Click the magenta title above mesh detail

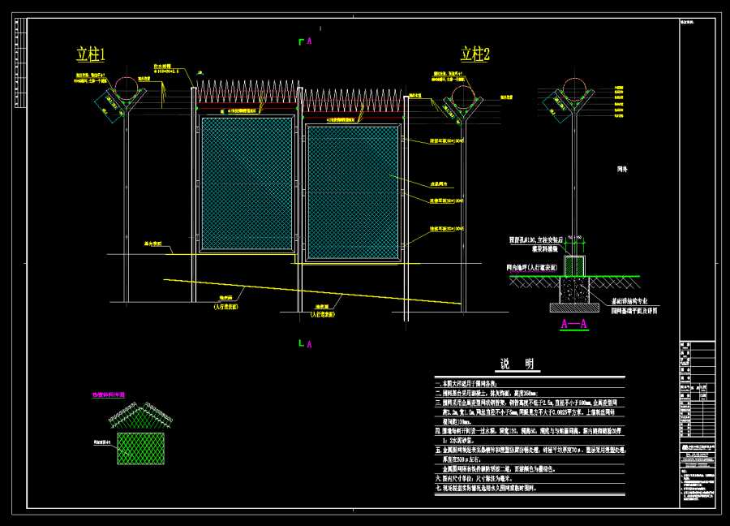click(x=109, y=395)
